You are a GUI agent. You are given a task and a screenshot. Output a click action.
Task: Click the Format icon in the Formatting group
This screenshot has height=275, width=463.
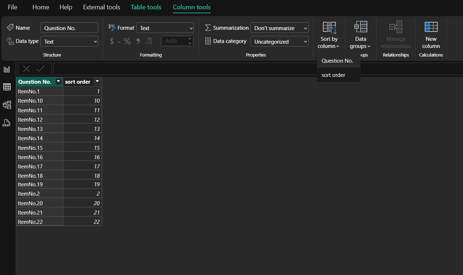click(x=112, y=27)
